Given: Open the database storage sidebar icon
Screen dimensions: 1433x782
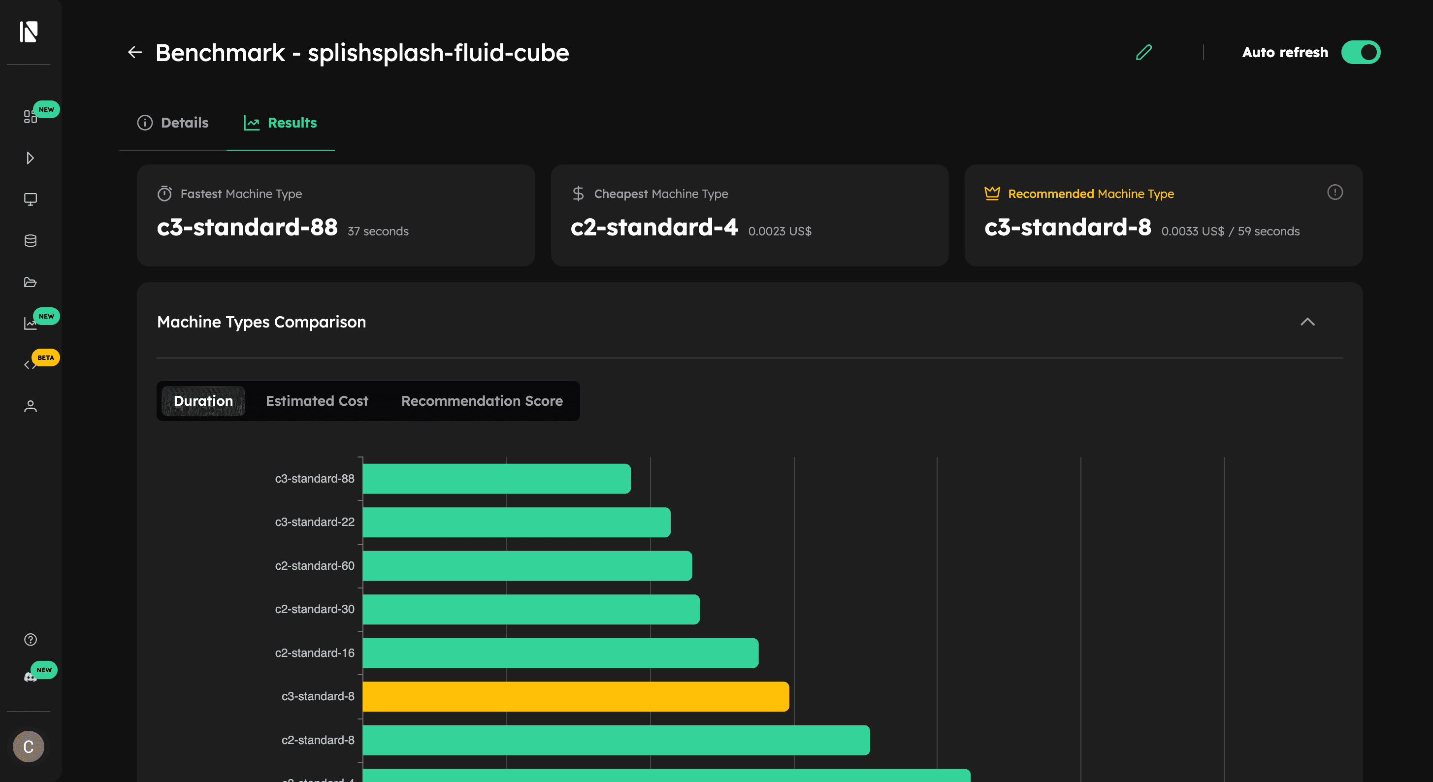Looking at the screenshot, I should point(30,241).
